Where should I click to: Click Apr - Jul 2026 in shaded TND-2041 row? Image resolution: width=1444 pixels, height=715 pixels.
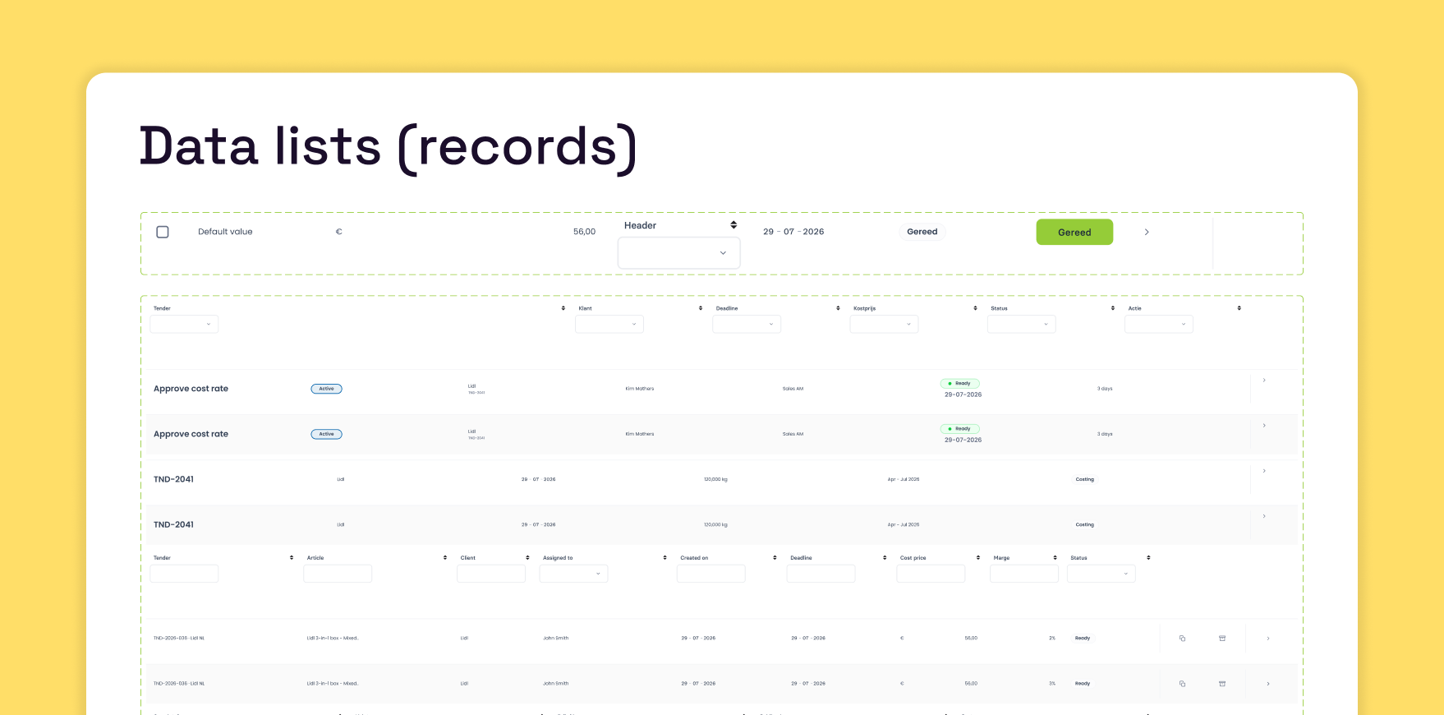904,524
